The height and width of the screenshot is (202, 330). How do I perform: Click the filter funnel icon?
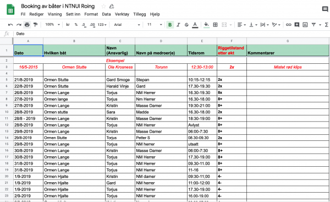(313, 25)
